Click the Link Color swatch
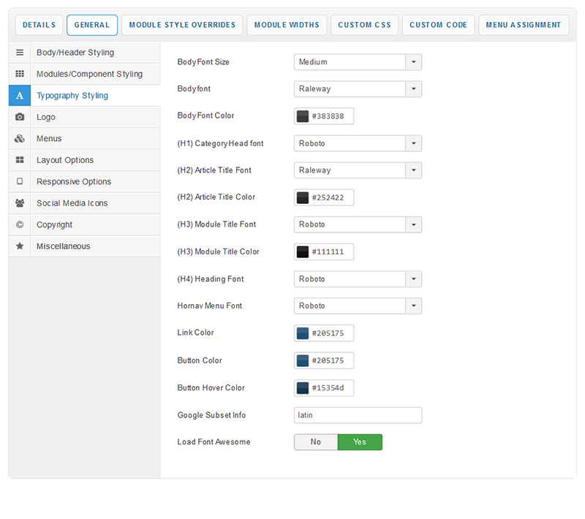Viewport: 585px width, 519px height. coord(303,333)
